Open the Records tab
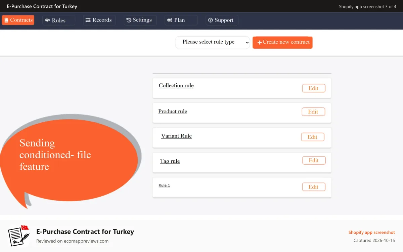Screen dimensions: 403x252 click(99, 20)
